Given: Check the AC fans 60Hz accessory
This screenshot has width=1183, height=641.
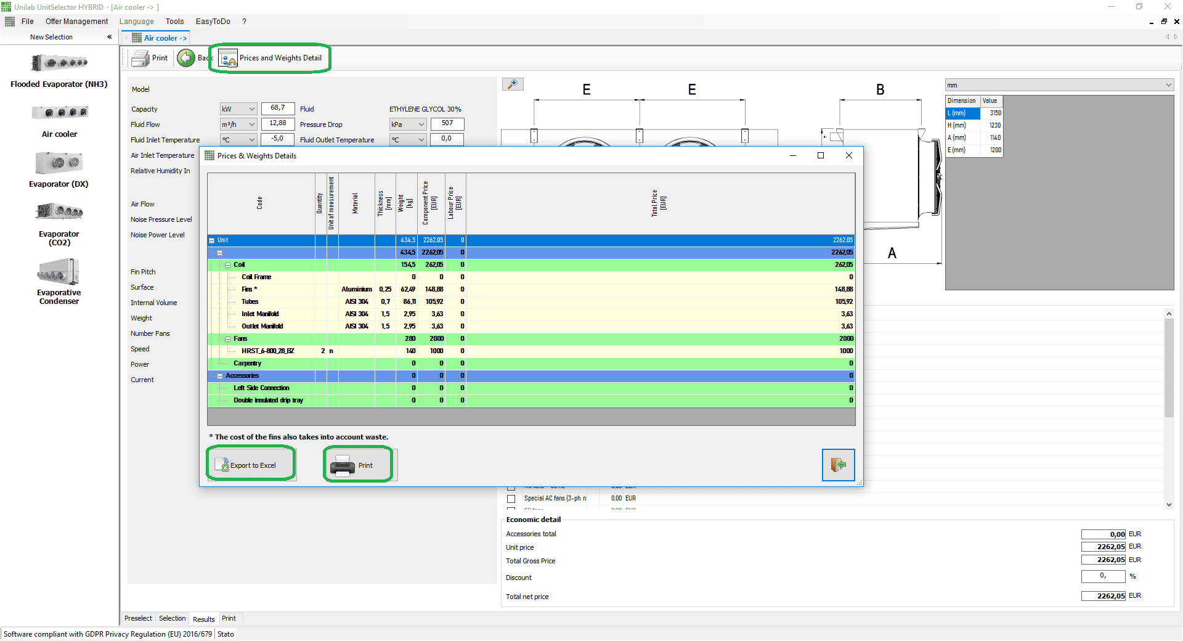Looking at the screenshot, I should pyautogui.click(x=511, y=488).
